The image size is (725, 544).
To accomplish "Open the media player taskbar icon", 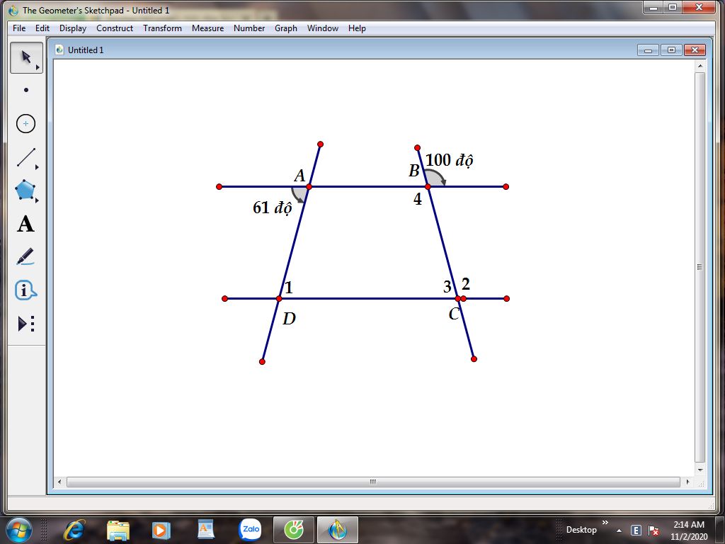I will tap(161, 530).
